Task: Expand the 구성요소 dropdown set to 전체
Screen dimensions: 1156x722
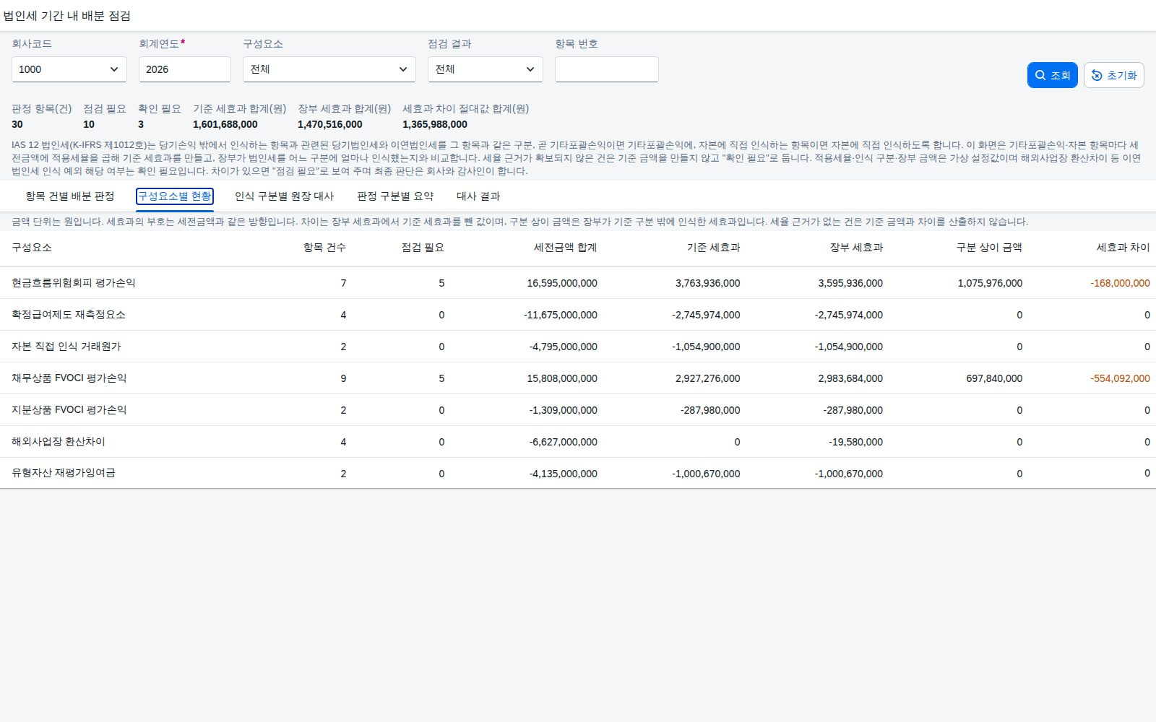Action: pyautogui.click(x=329, y=69)
